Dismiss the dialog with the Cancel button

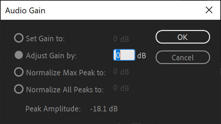(183, 58)
